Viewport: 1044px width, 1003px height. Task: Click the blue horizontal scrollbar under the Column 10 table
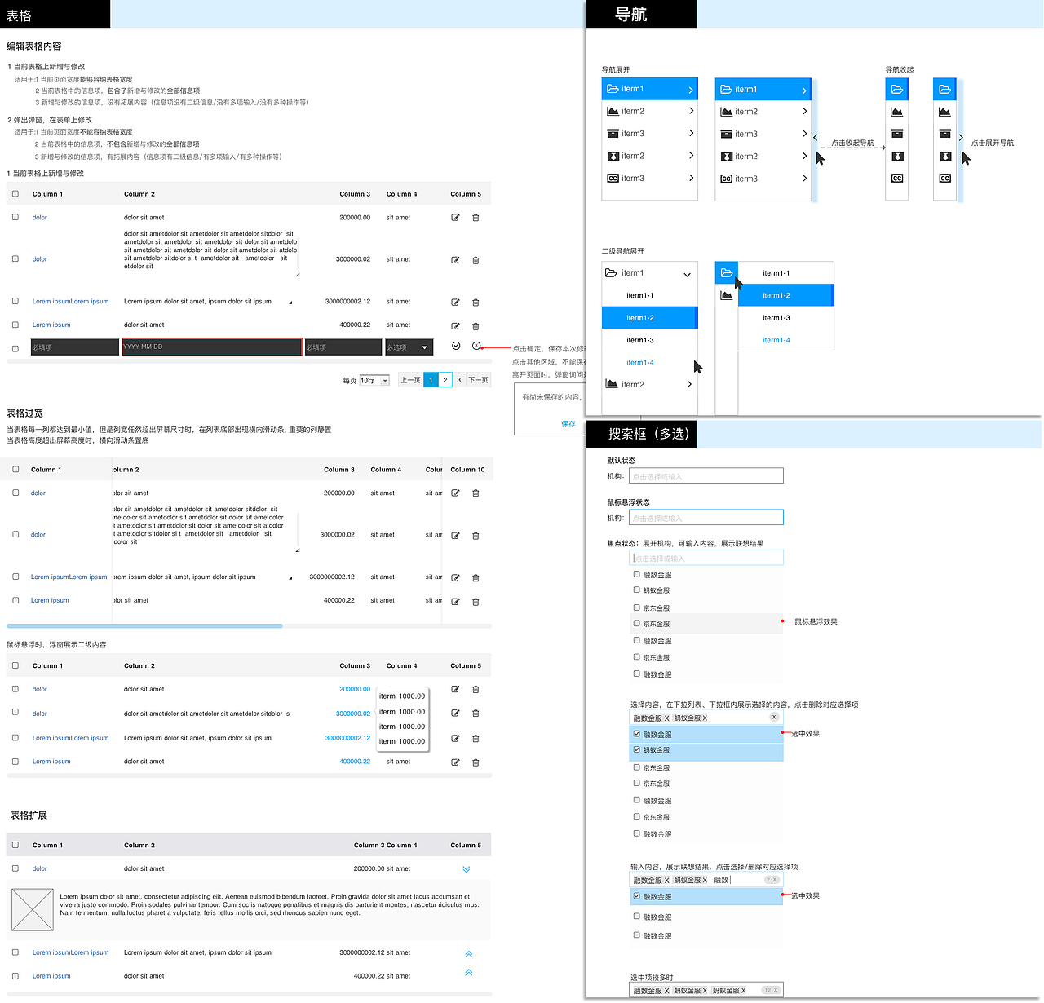click(x=144, y=626)
